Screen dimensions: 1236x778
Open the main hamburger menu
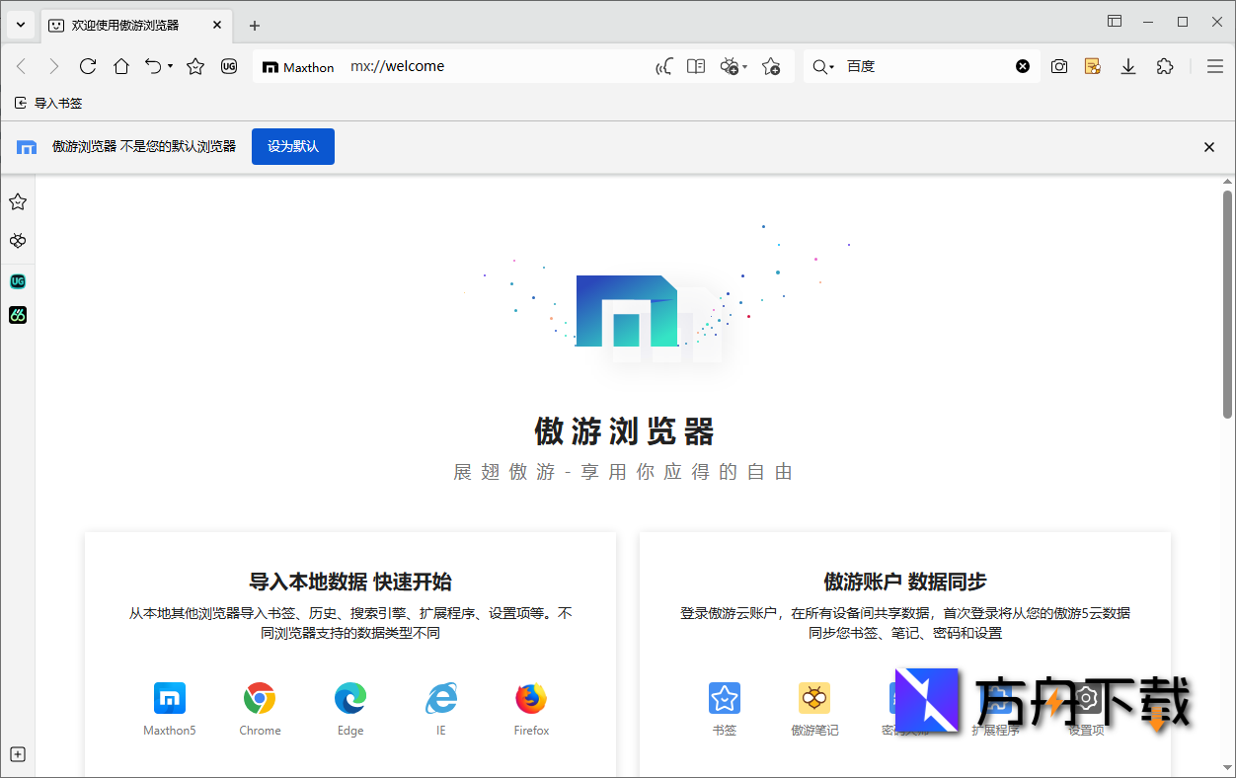1216,66
